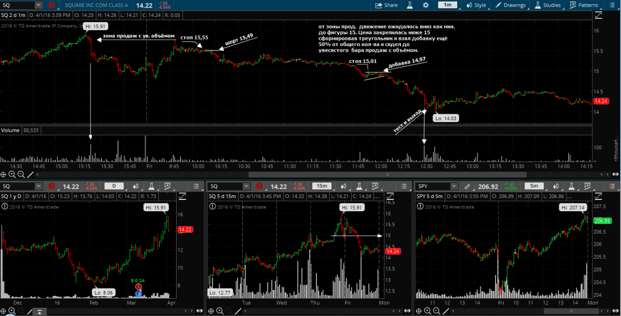Zoom out on the main chart
621x316 pixels.
coord(22,174)
